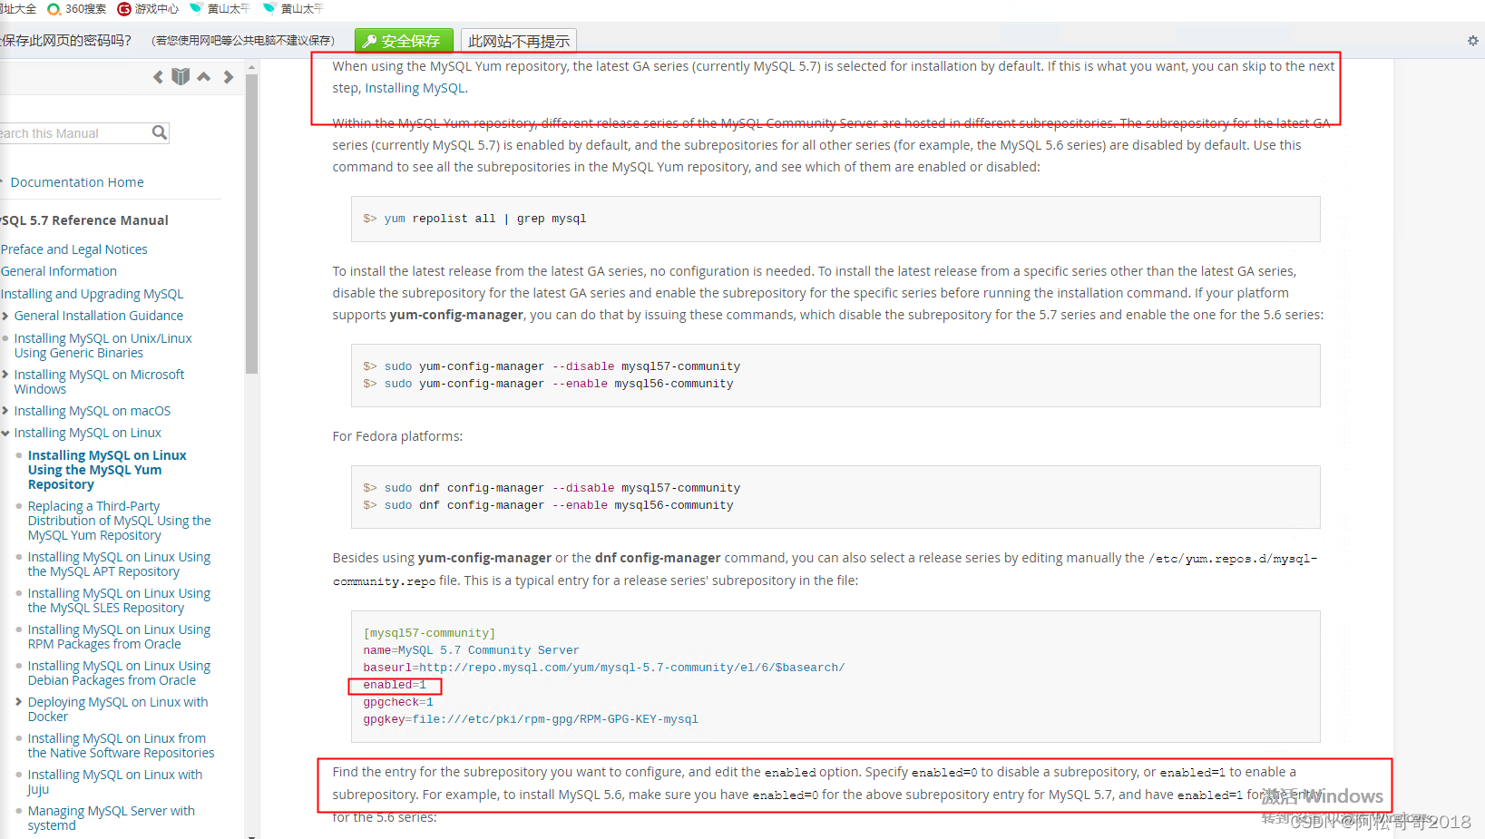
Task: Open Installing MySQL on Linux with Juju
Action: (114, 782)
